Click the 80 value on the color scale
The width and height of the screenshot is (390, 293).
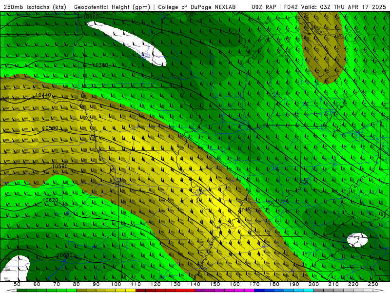(76, 284)
